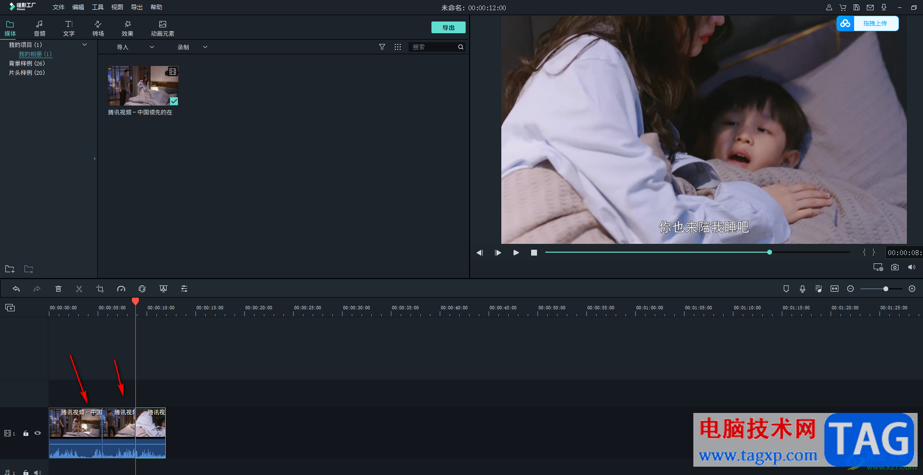The width and height of the screenshot is (923, 475).
Task: Play the preview video
Action: pos(516,253)
